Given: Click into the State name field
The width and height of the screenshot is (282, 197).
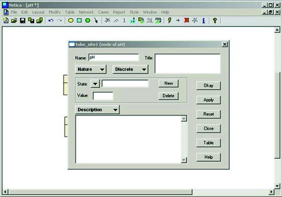Looking at the screenshot, I should point(125,83).
